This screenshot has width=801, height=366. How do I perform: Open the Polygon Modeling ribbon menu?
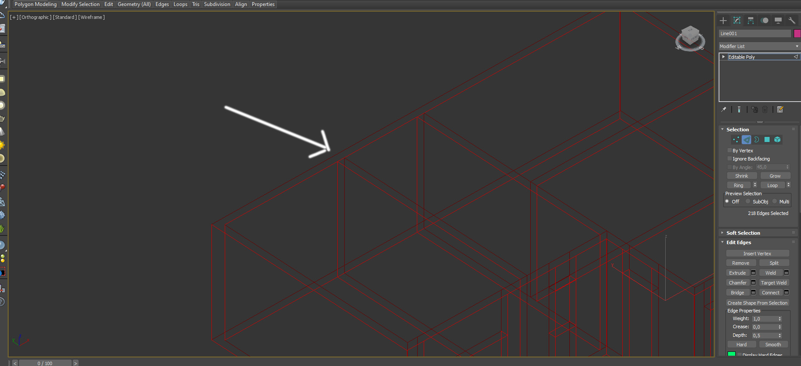[36, 4]
